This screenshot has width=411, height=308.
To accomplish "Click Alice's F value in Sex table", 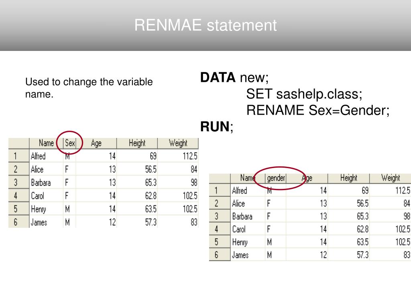I will (67, 170).
